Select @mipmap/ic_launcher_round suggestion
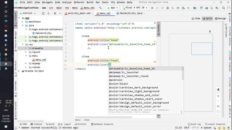Image resolution: width=232 pixels, height=130 pixels. 145,76
